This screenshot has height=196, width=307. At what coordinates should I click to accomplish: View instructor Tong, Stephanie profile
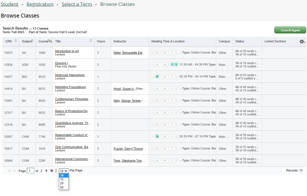128,161
